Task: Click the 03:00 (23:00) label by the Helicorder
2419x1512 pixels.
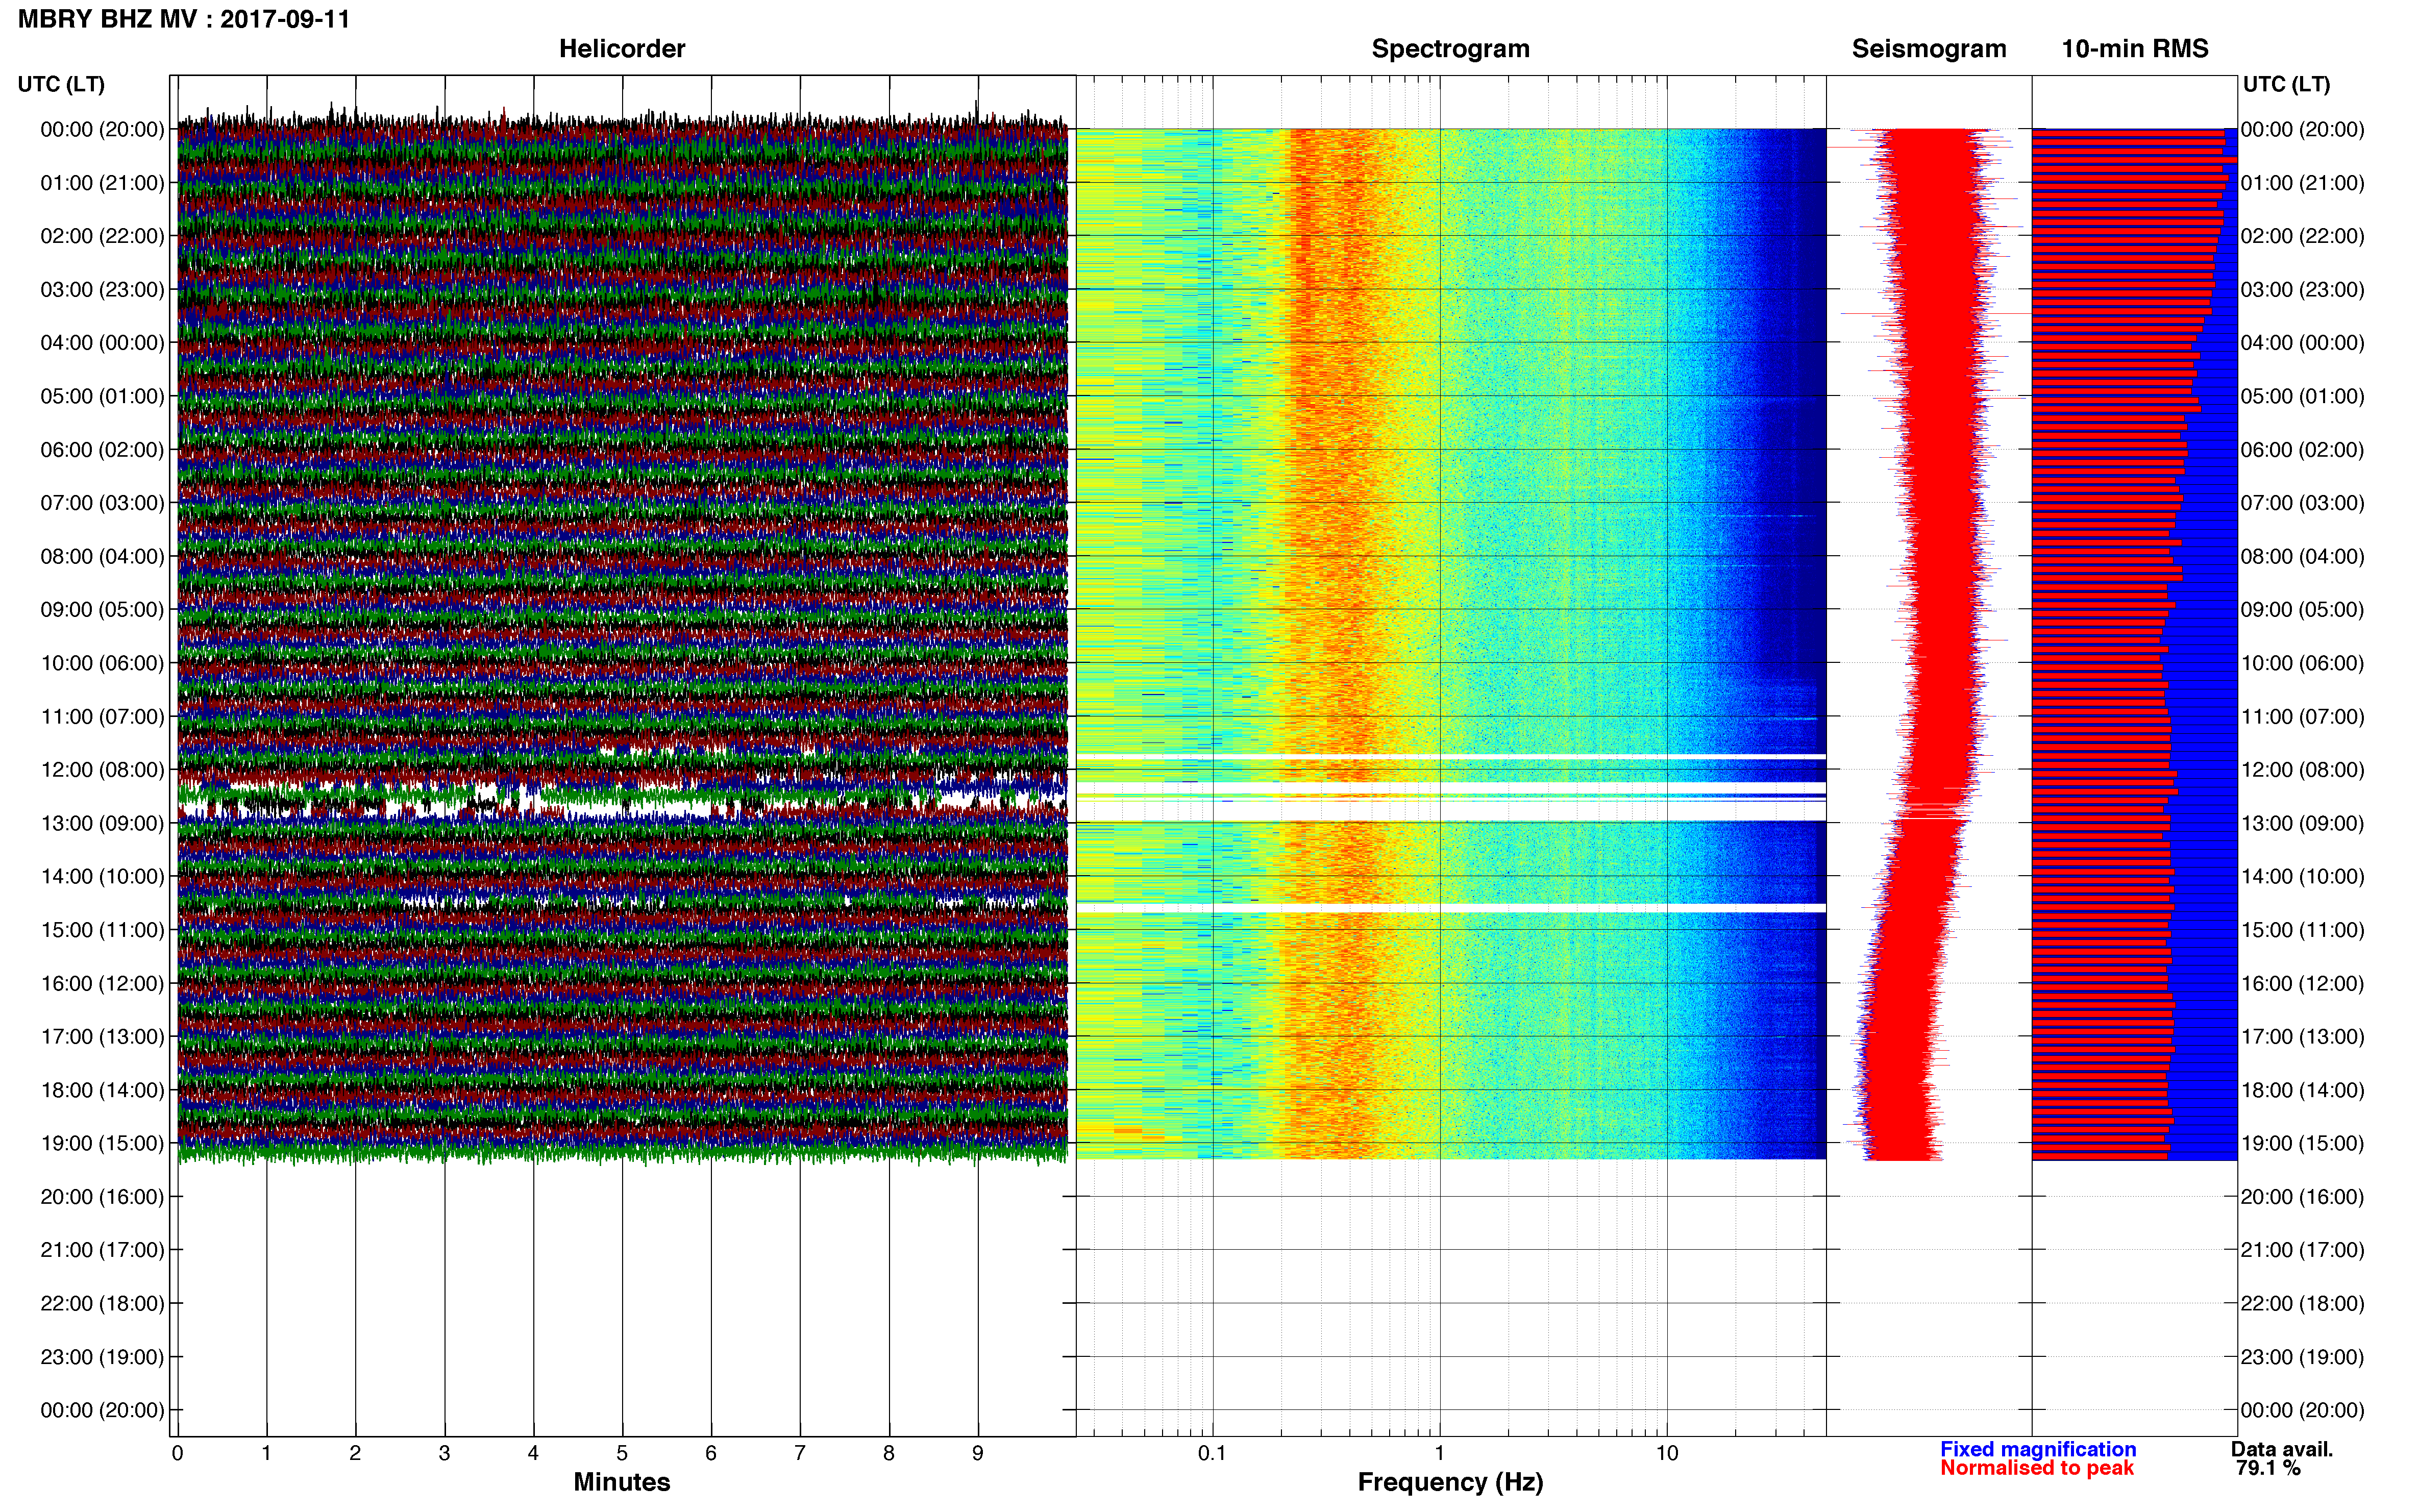Action: [102, 290]
